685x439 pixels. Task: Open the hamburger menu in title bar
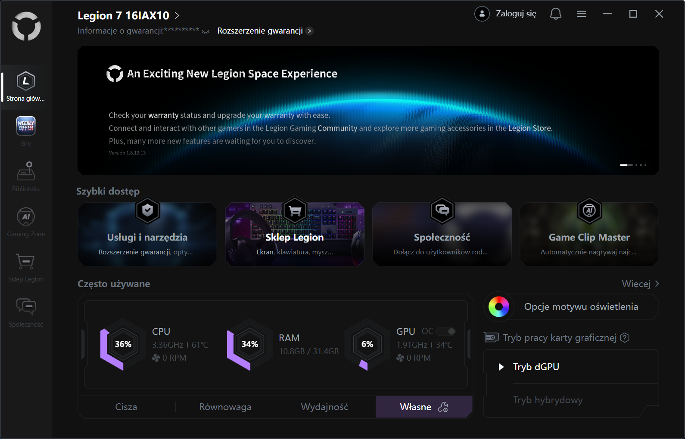(581, 14)
